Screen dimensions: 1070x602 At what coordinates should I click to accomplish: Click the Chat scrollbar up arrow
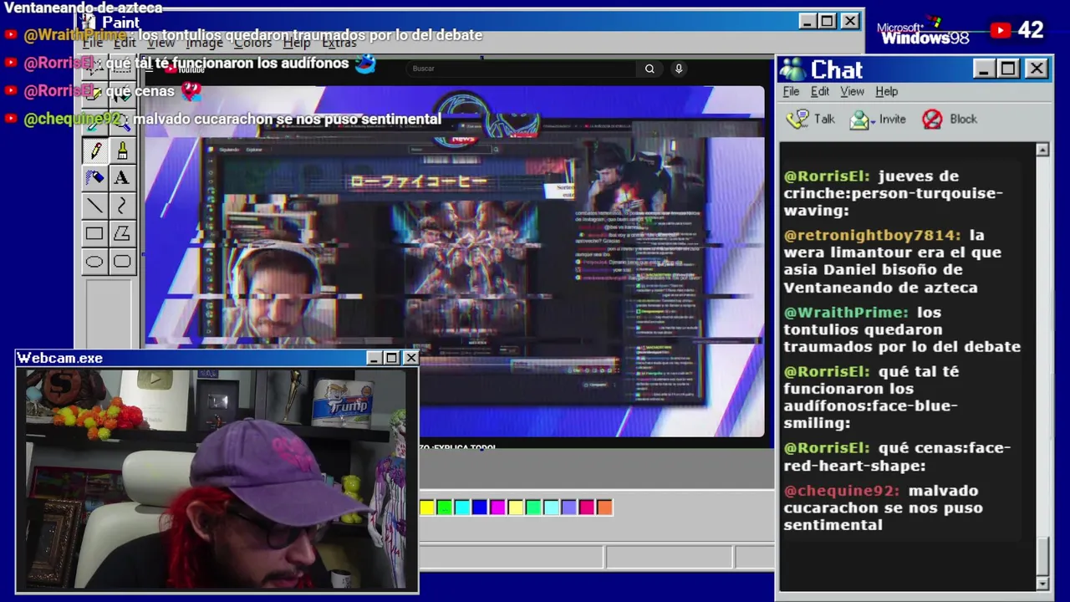point(1042,150)
